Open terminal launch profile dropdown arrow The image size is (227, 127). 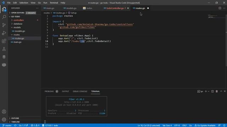coord(209,91)
